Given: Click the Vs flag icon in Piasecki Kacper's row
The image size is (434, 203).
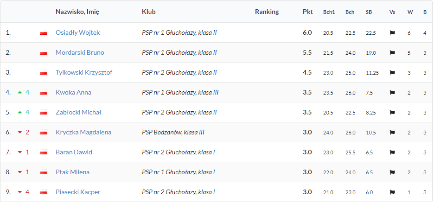Looking at the screenshot, I should tap(392, 192).
